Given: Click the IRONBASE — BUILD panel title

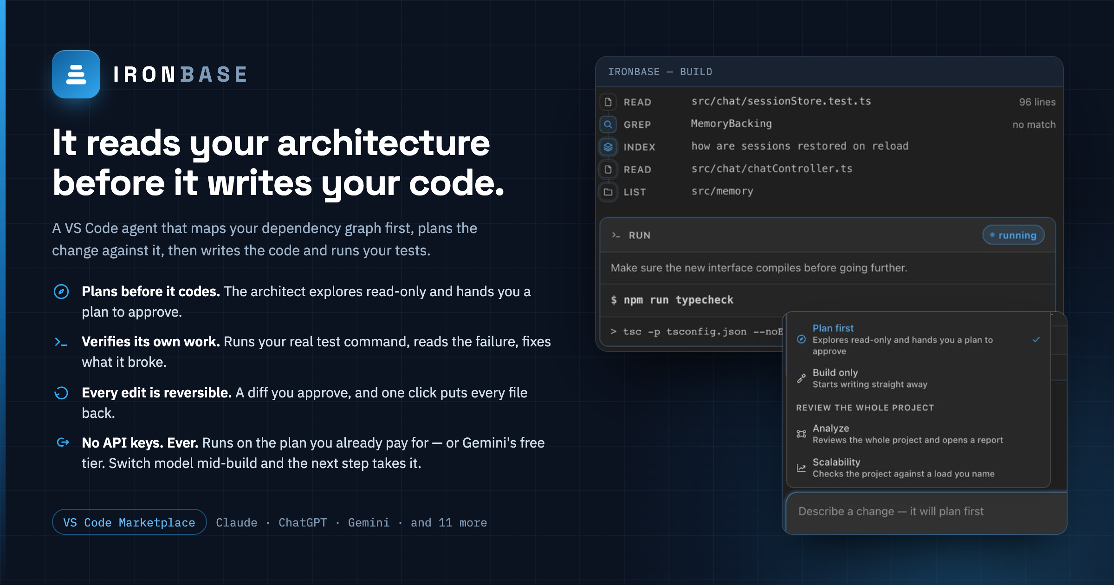Looking at the screenshot, I should coord(660,72).
